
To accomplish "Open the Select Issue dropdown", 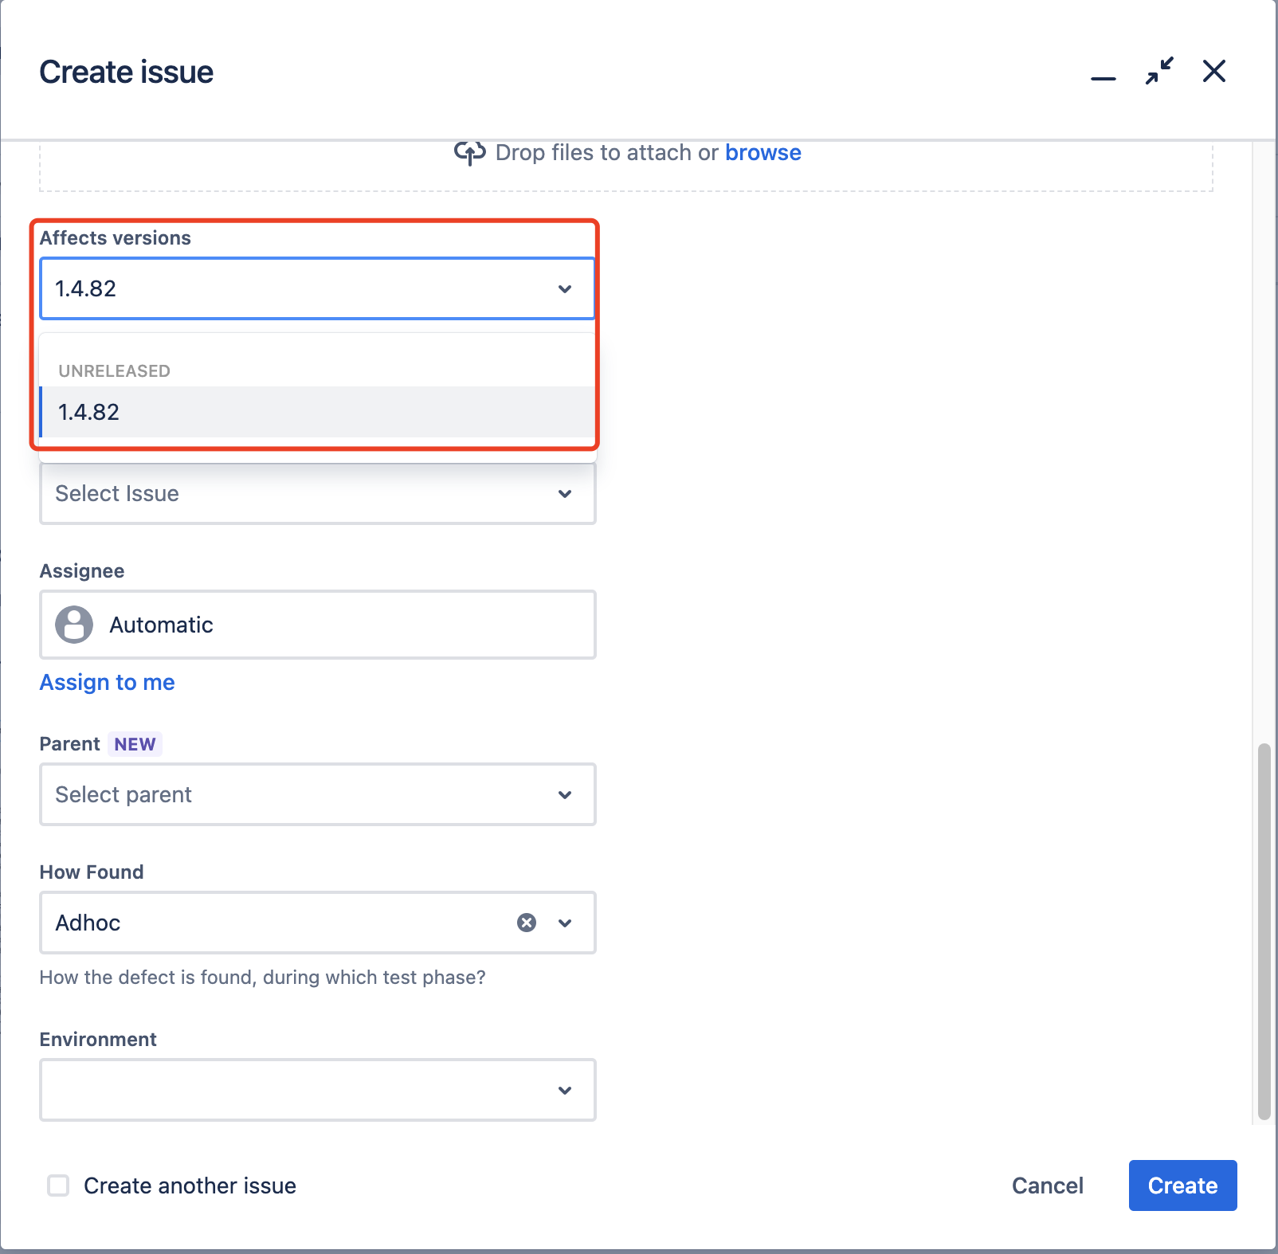I will click(x=318, y=494).
